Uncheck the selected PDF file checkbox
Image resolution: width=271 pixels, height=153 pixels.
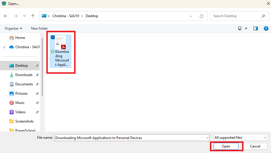click(53, 37)
